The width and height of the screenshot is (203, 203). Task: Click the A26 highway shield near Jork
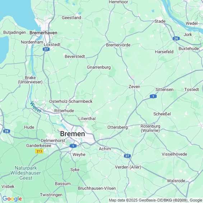pyautogui.click(x=176, y=38)
